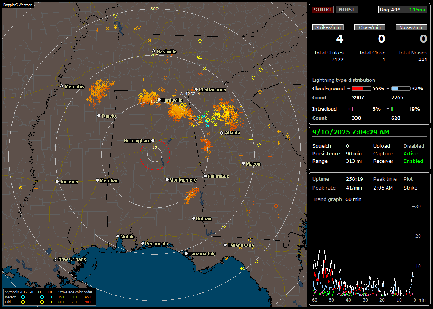433x309 pixels.
Task: Click the positive intracloud count 330
Action: pyautogui.click(x=357, y=118)
